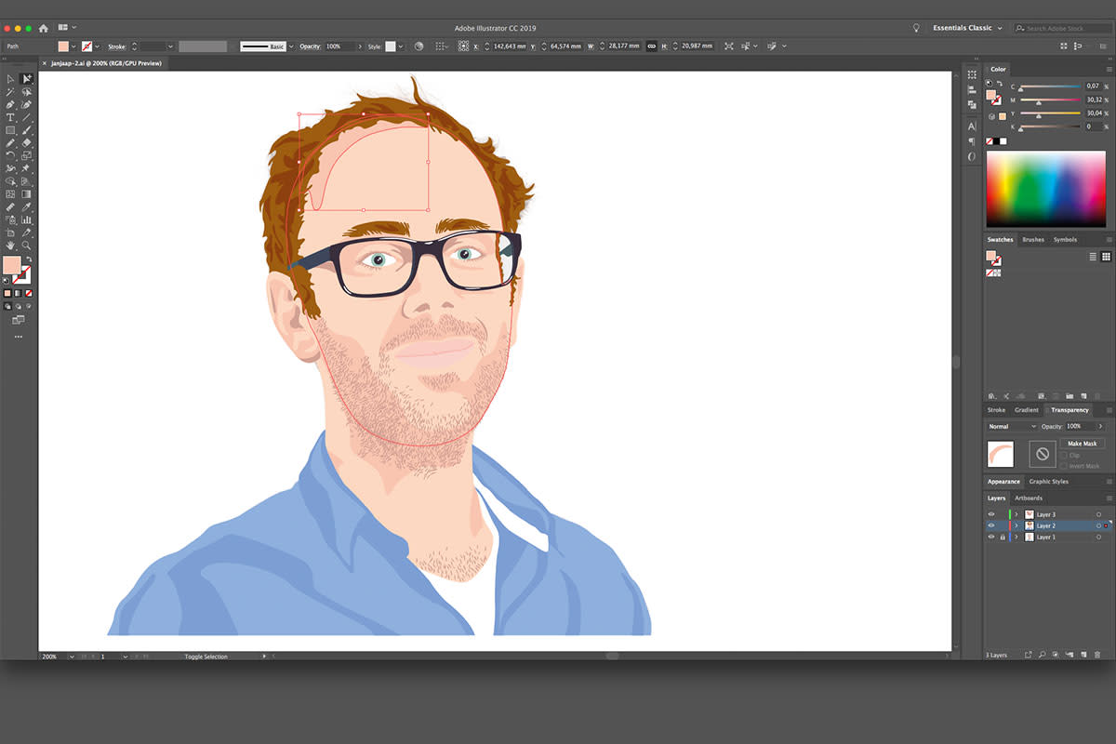
Task: Switch to the Brushes tab
Action: [1033, 240]
